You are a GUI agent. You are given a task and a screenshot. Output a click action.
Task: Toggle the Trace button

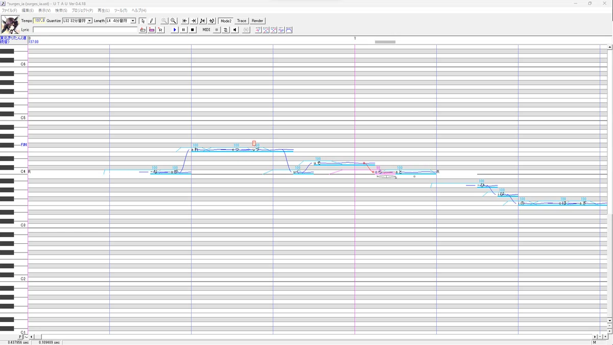242,21
